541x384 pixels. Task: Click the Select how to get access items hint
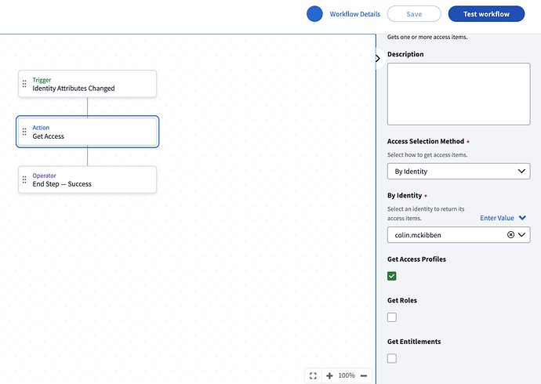tap(427, 155)
